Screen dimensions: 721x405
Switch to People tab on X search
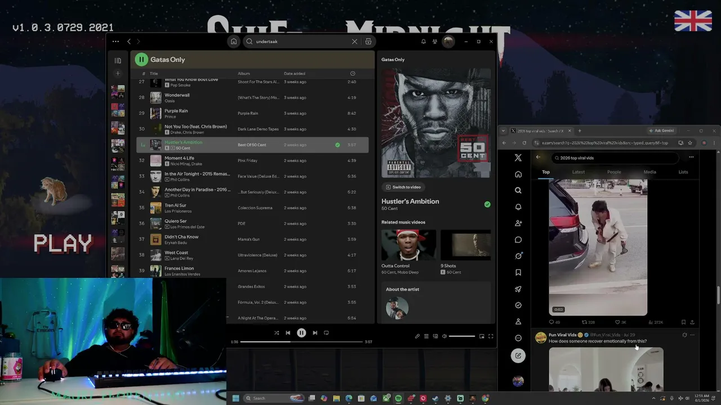[614, 172]
